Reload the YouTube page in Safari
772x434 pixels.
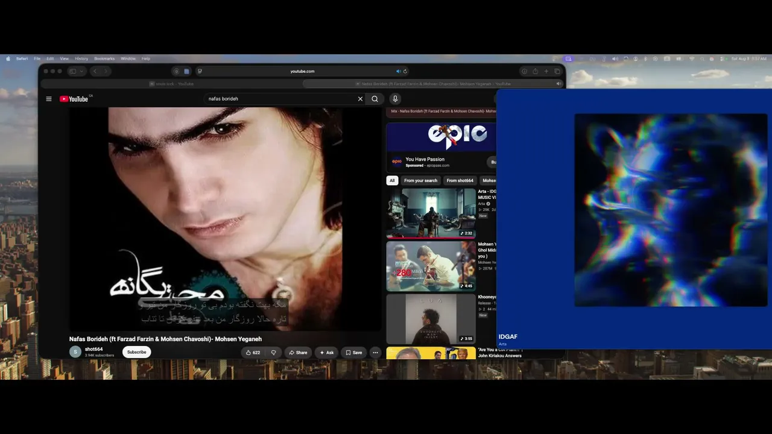click(405, 71)
